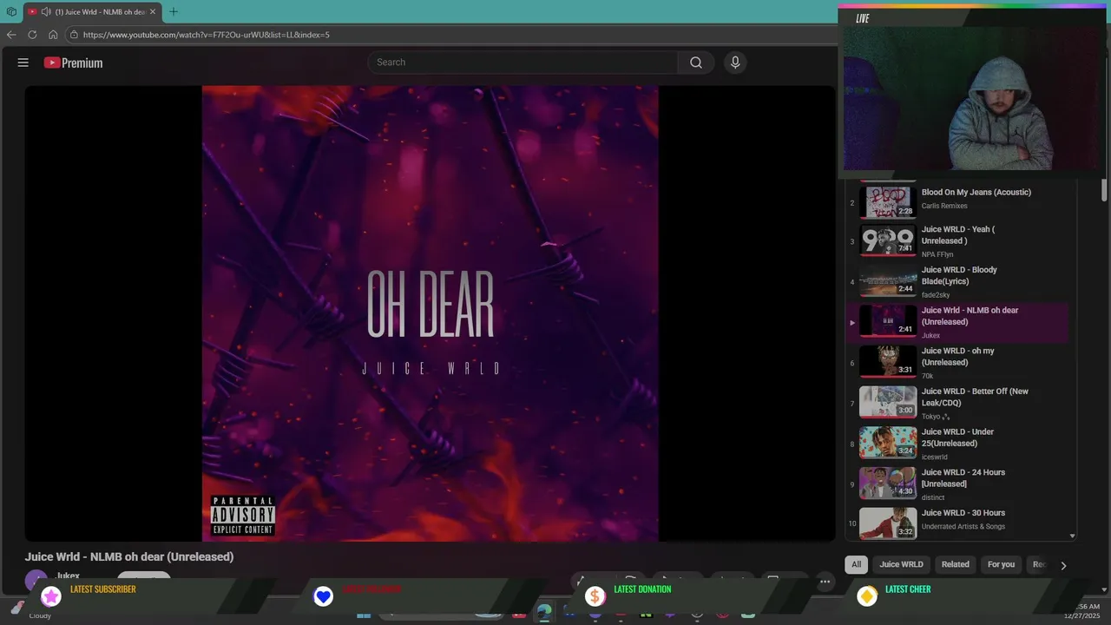This screenshot has width=1111, height=625.
Task: View site information lock icon
Action: click(75, 35)
